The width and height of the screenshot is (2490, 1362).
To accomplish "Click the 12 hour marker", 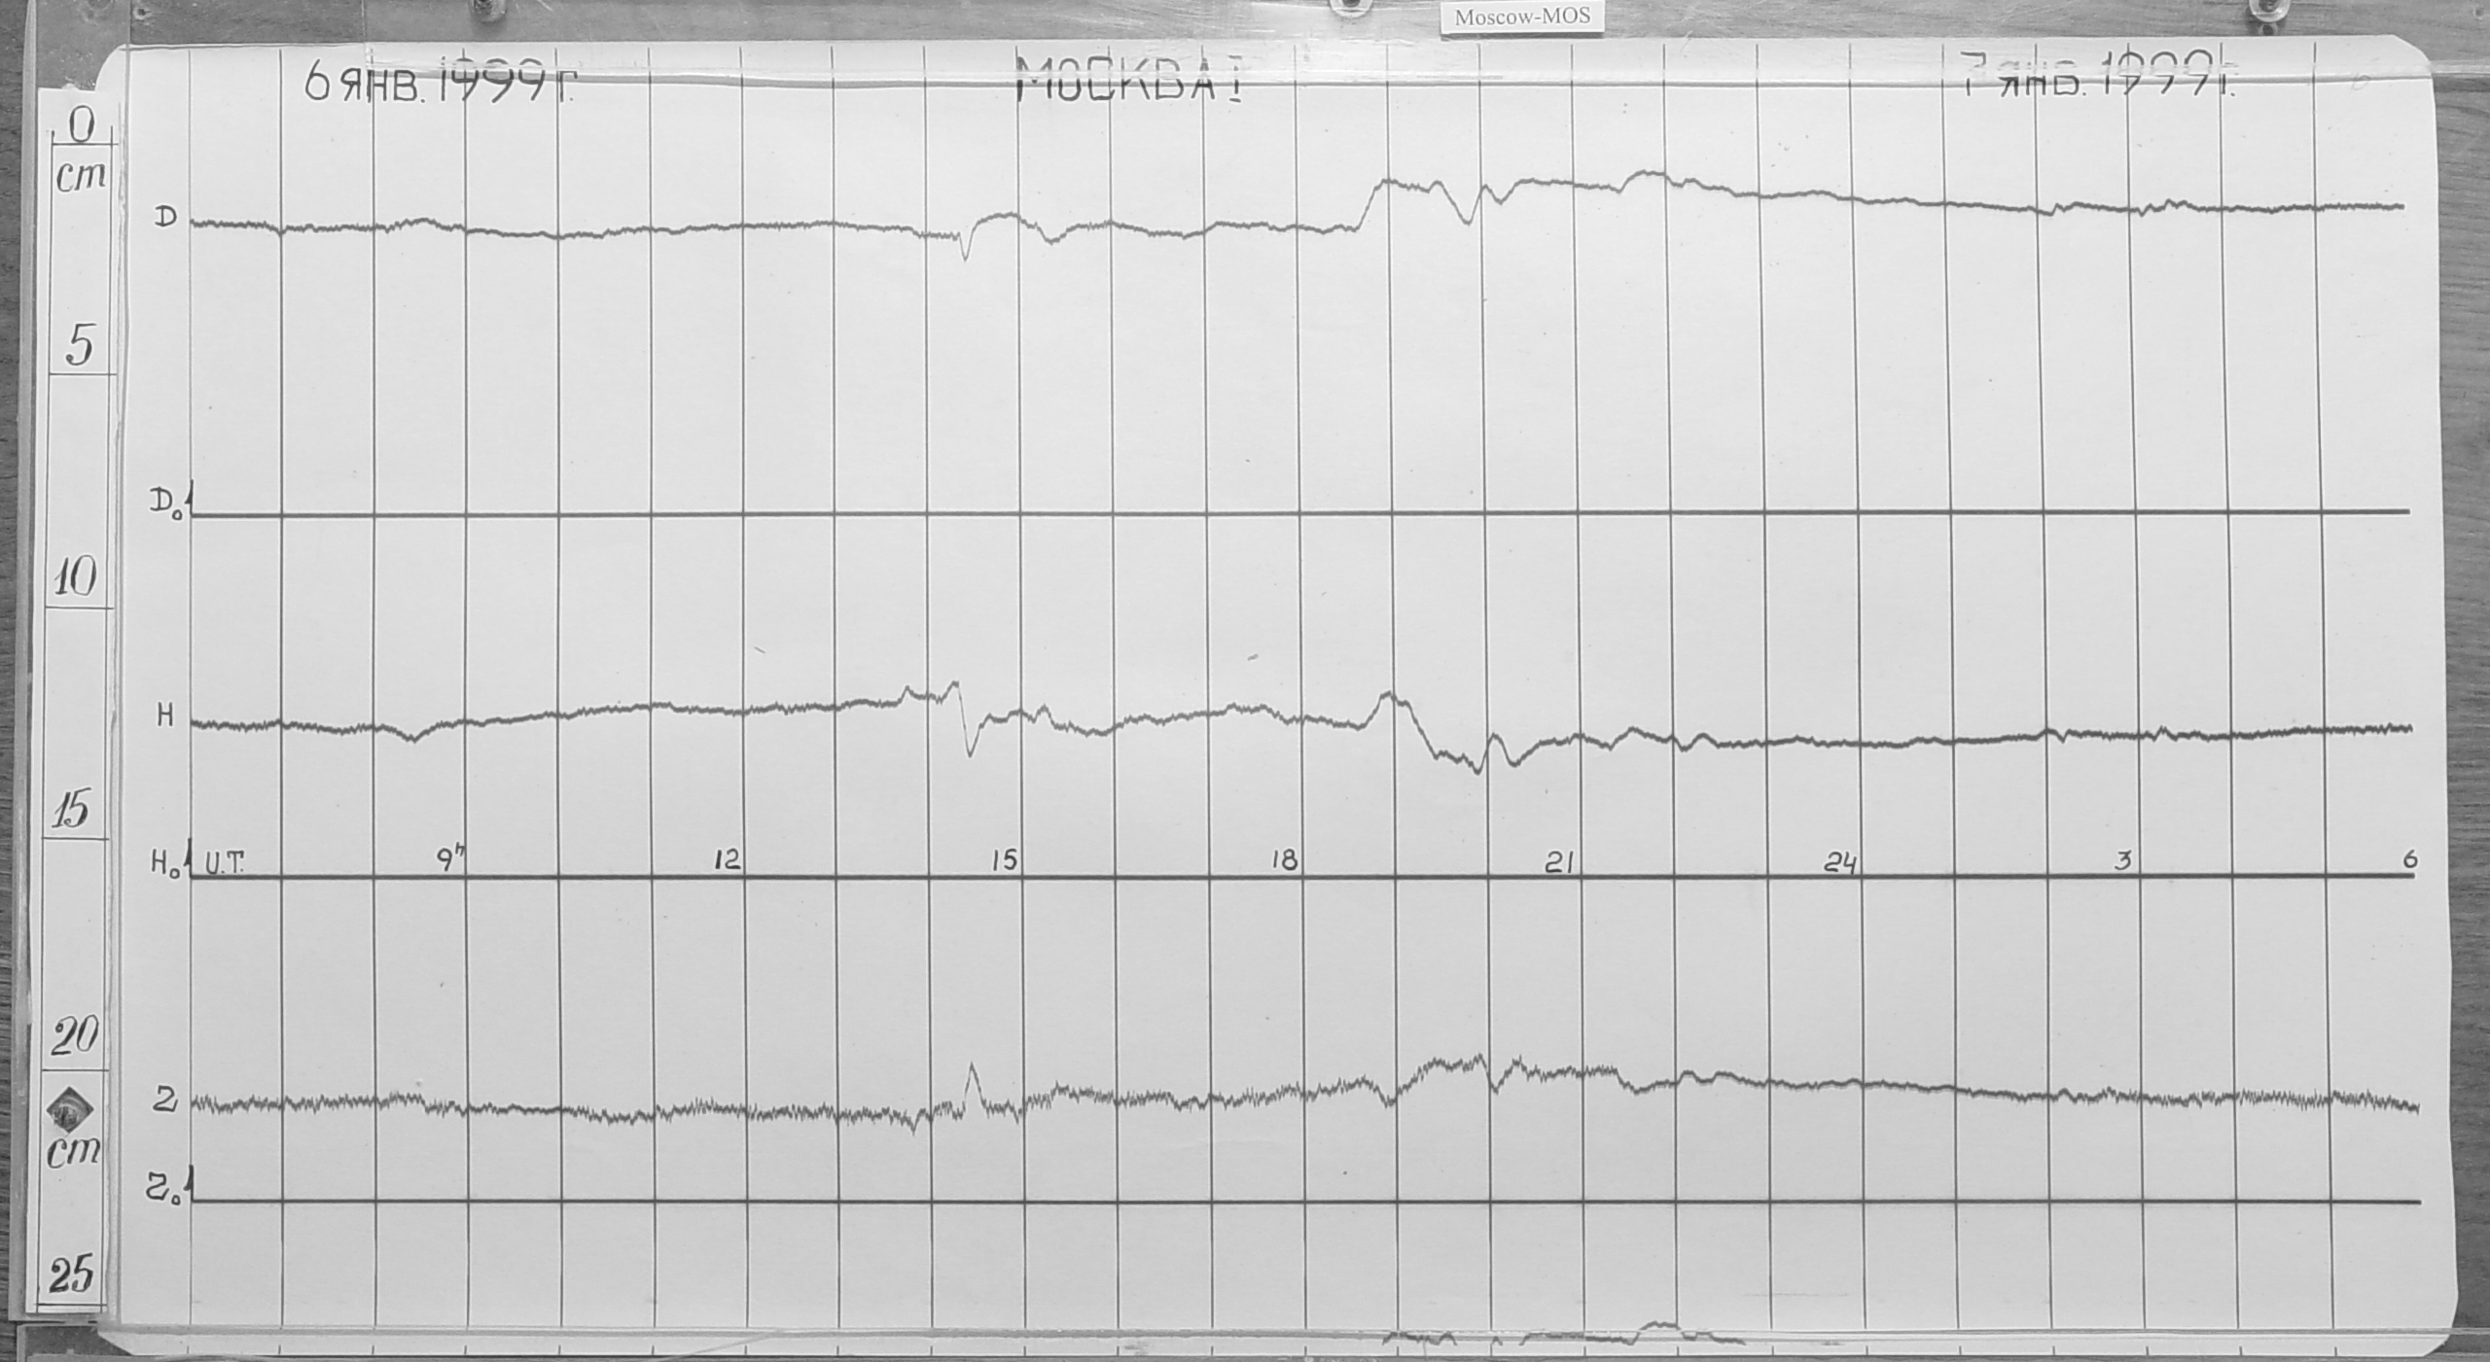I will [727, 860].
